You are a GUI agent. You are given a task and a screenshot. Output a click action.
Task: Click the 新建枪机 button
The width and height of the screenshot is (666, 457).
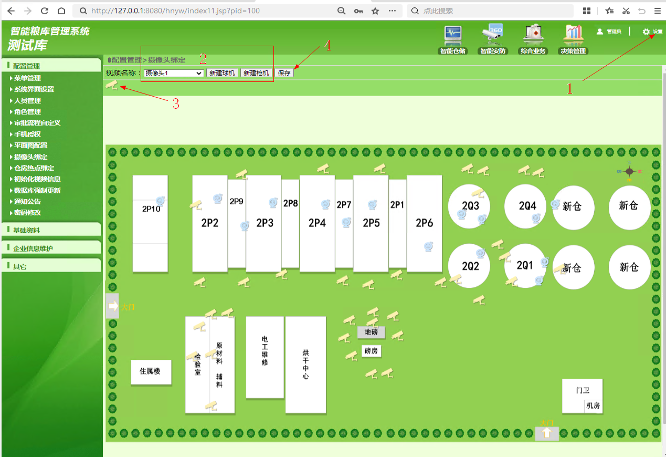(x=256, y=73)
